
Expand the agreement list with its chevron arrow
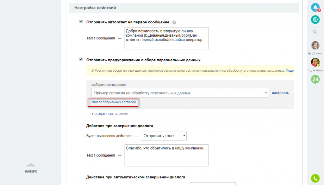tap(265, 93)
